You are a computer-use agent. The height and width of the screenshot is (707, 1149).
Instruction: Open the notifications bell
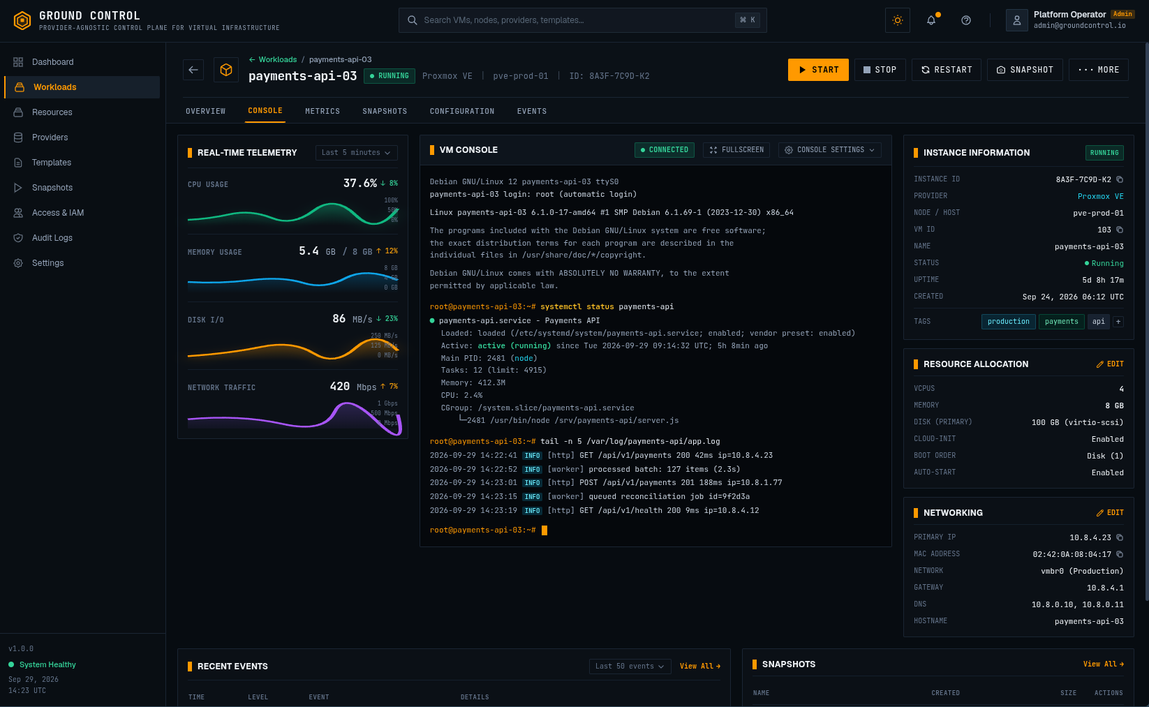click(x=931, y=20)
